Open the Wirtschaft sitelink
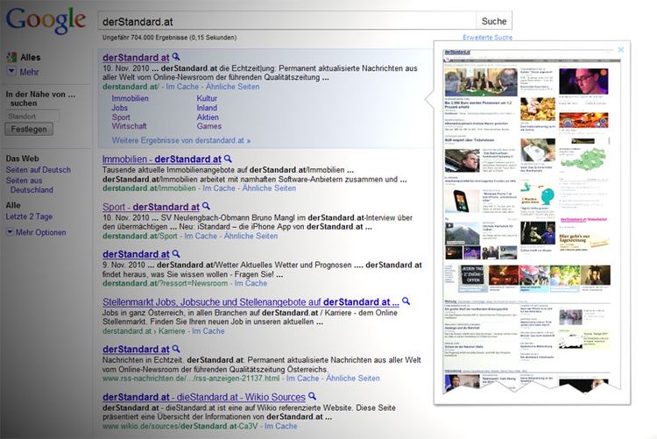Viewport: 657px width, 439px height. [x=129, y=126]
